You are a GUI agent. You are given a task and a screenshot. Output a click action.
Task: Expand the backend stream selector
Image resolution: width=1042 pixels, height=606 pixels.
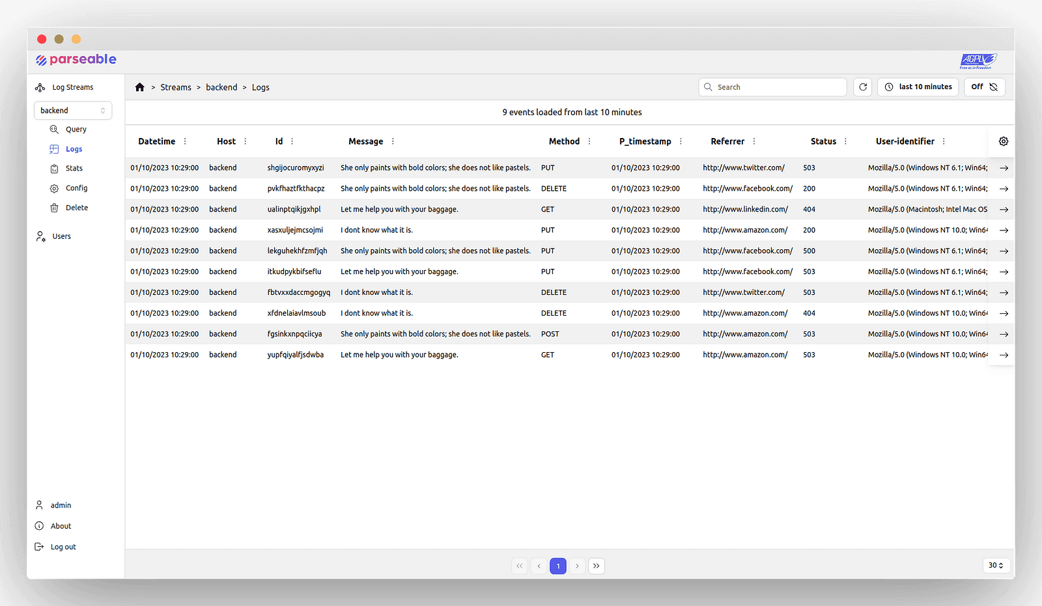click(x=73, y=111)
